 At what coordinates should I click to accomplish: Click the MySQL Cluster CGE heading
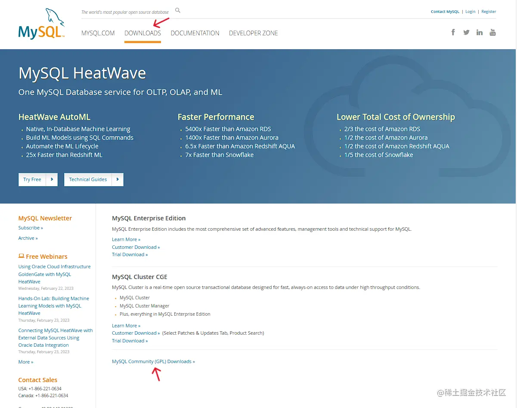point(139,277)
